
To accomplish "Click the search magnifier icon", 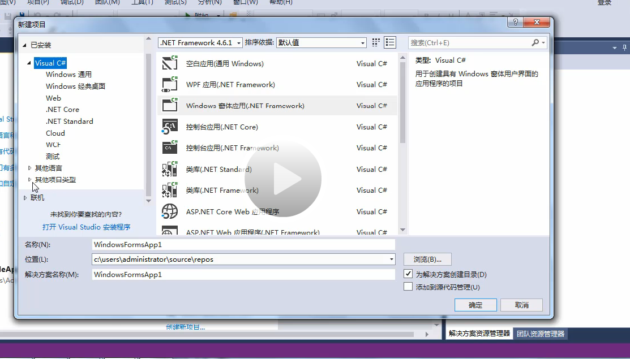I will (x=535, y=42).
